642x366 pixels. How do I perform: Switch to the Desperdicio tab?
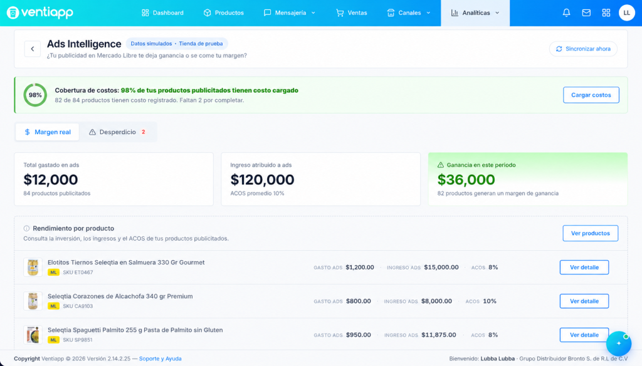pyautogui.click(x=118, y=132)
